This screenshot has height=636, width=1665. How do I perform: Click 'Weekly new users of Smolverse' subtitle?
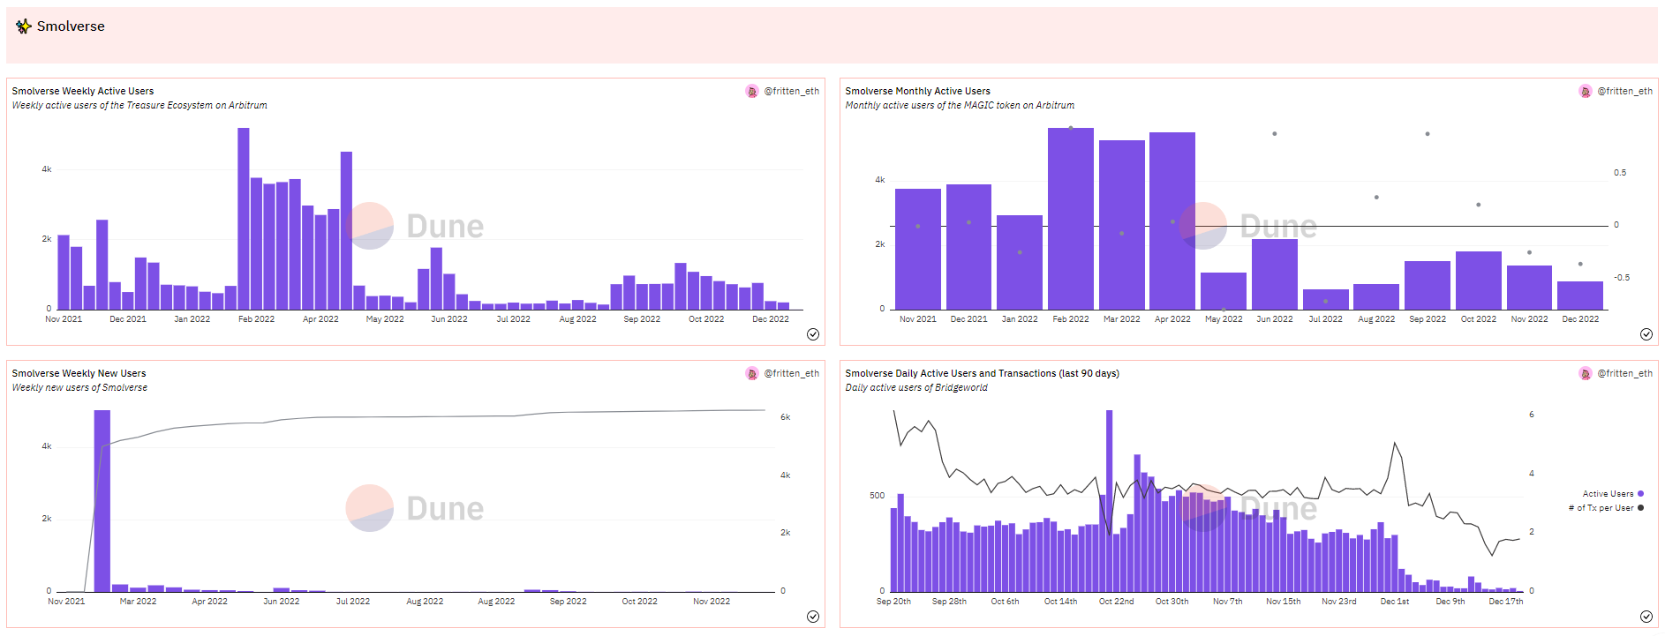[x=79, y=387]
